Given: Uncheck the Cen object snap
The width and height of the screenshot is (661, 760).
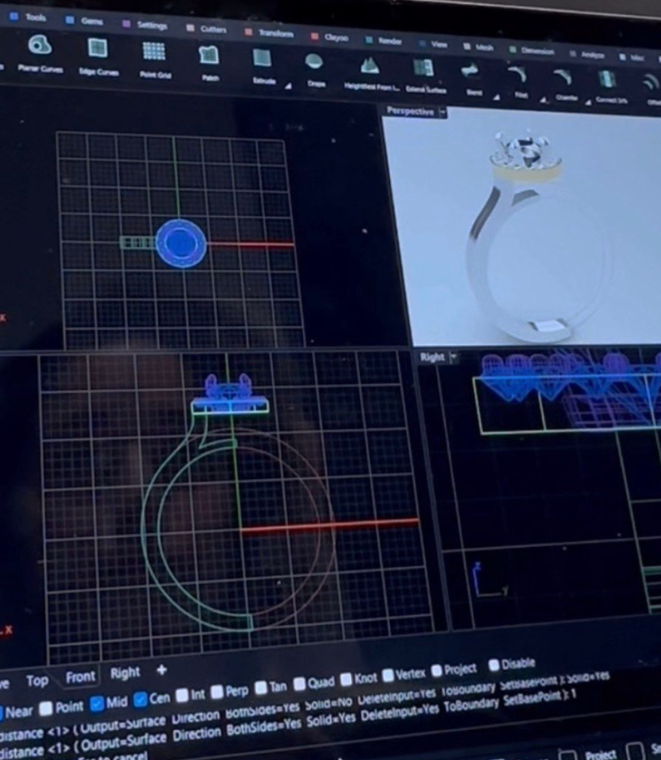Looking at the screenshot, I should point(140,700).
